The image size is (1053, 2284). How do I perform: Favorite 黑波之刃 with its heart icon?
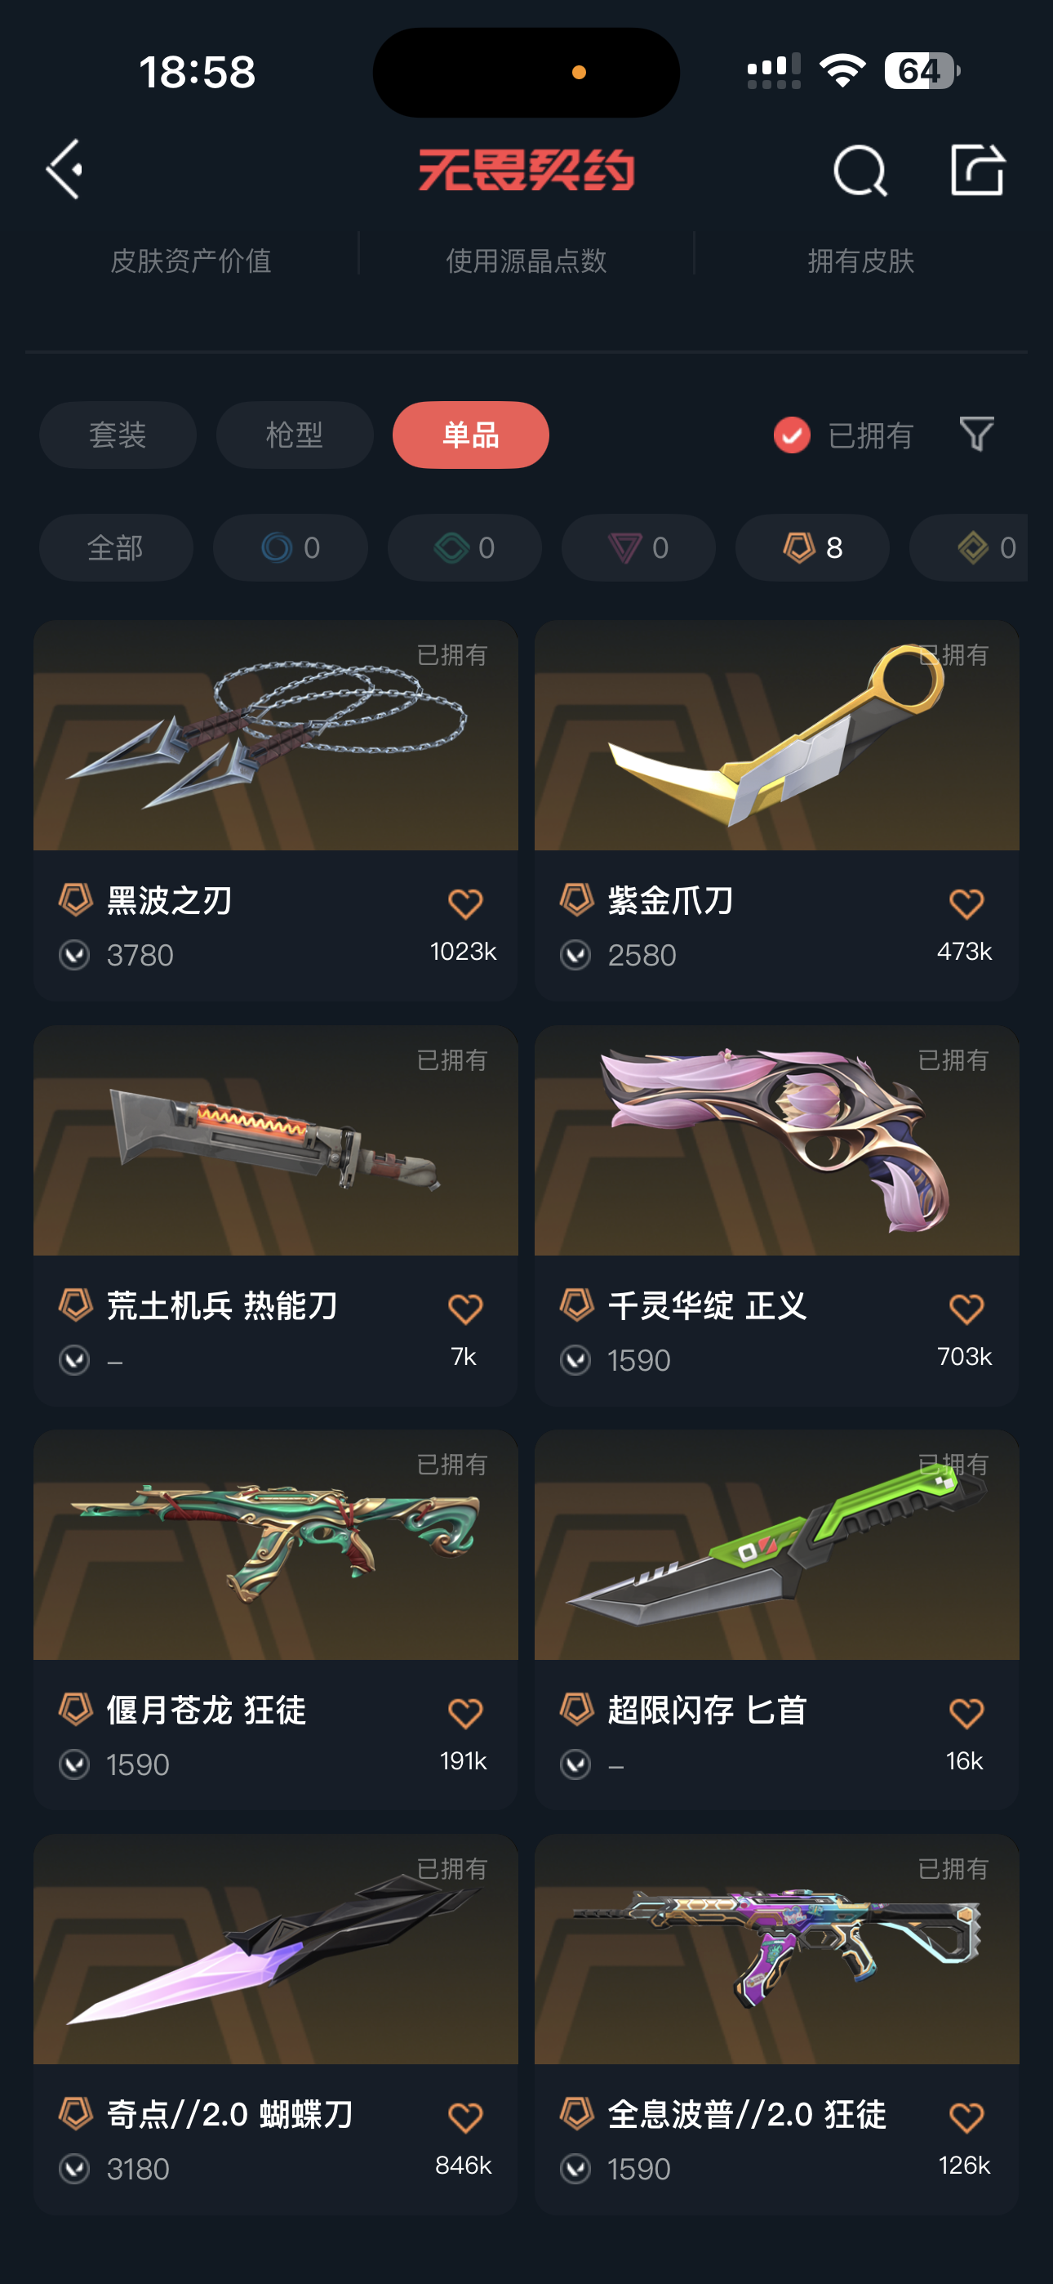point(464,903)
